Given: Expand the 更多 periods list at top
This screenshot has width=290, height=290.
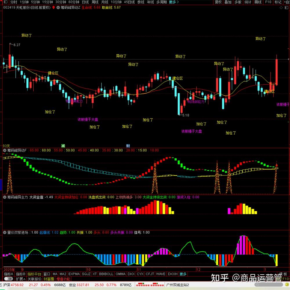Looking at the screenshot, I should [x=173, y=2].
